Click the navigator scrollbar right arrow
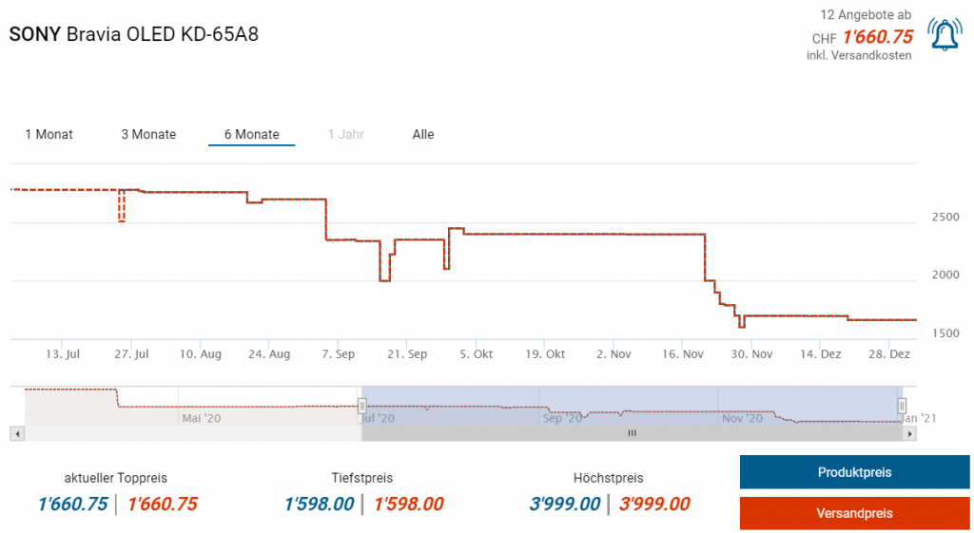The height and width of the screenshot is (533, 974). coord(910,433)
